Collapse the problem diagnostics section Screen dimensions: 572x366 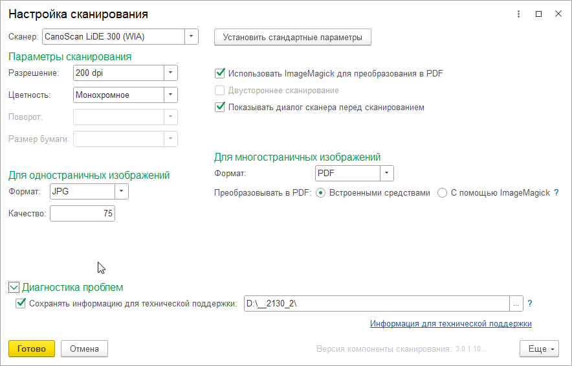[14, 287]
